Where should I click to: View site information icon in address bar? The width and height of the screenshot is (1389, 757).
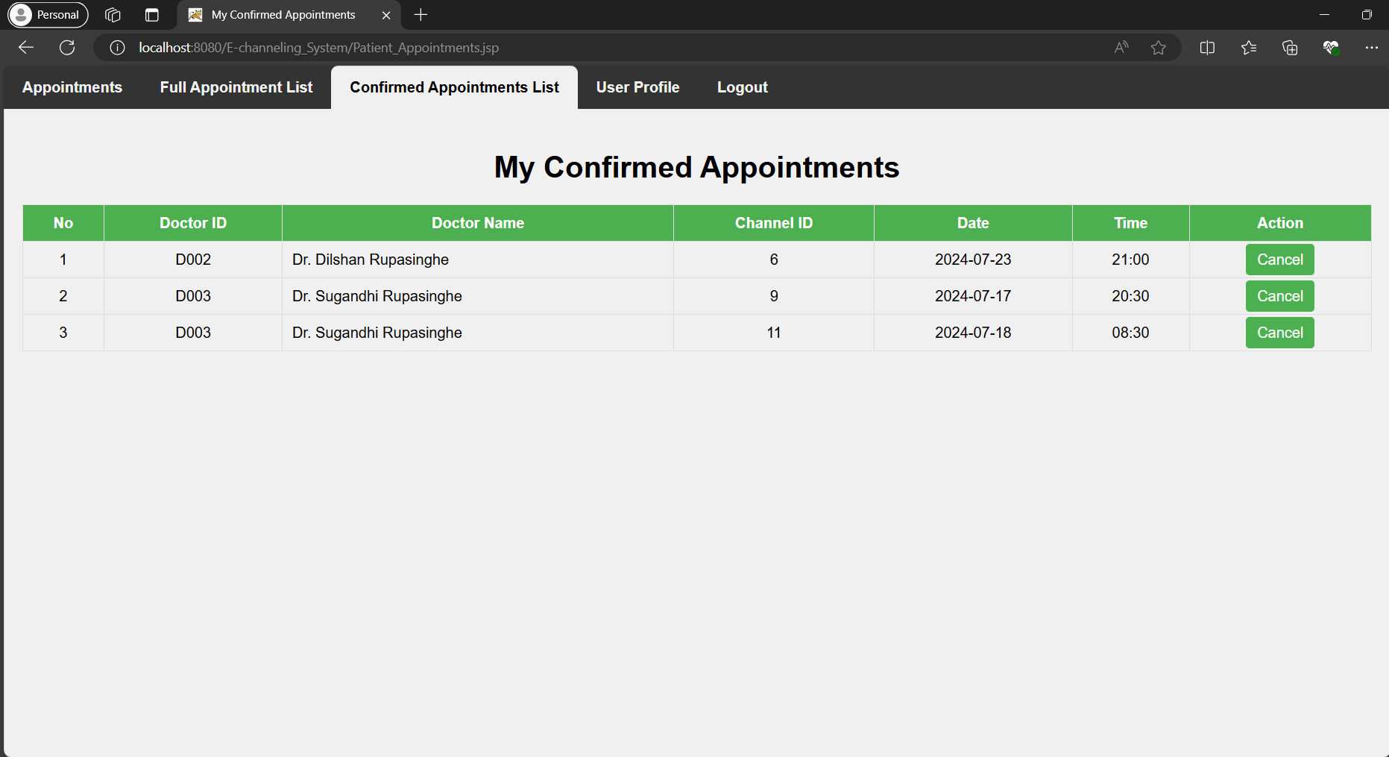tap(117, 48)
